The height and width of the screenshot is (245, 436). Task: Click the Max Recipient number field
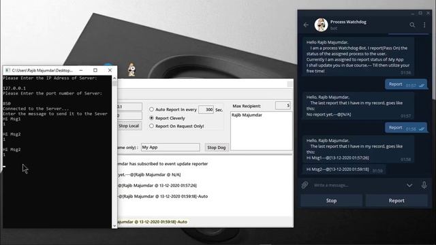283,105
